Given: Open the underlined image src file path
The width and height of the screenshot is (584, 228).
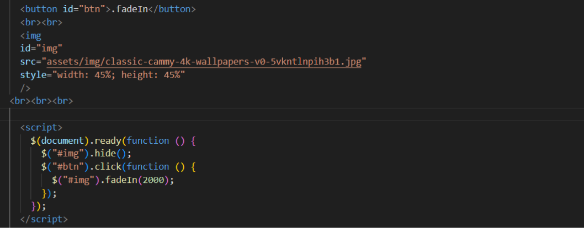Looking at the screenshot, I should 204,62.
